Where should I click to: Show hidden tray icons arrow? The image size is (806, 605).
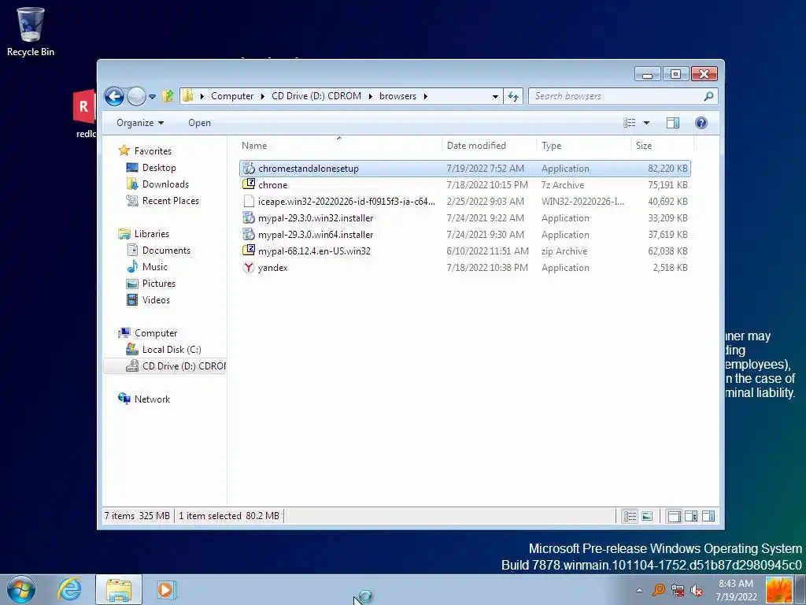click(x=639, y=590)
